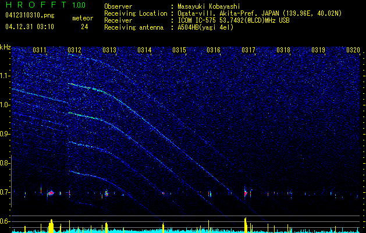The width and height of the screenshot is (366, 233).
Task: Click the wide yellow power peak after 0311
Action: 51,226
